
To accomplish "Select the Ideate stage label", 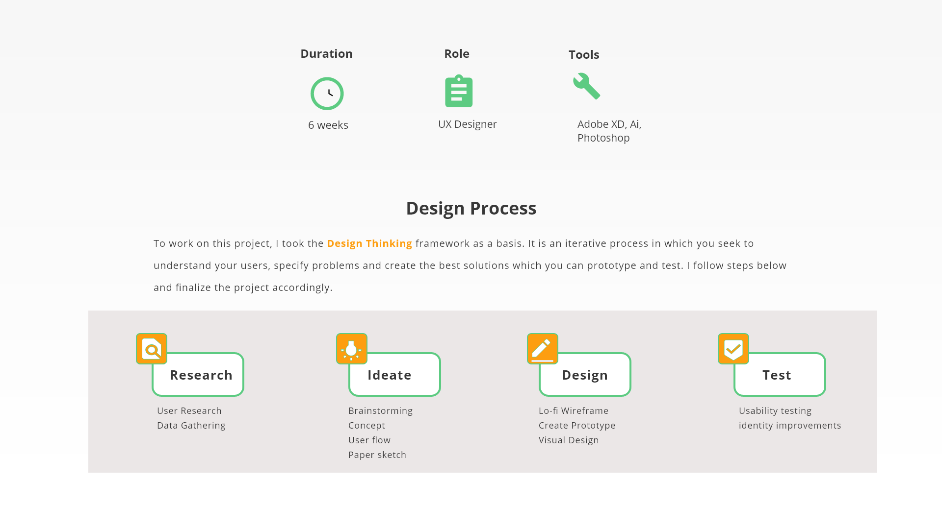I will pyautogui.click(x=389, y=375).
